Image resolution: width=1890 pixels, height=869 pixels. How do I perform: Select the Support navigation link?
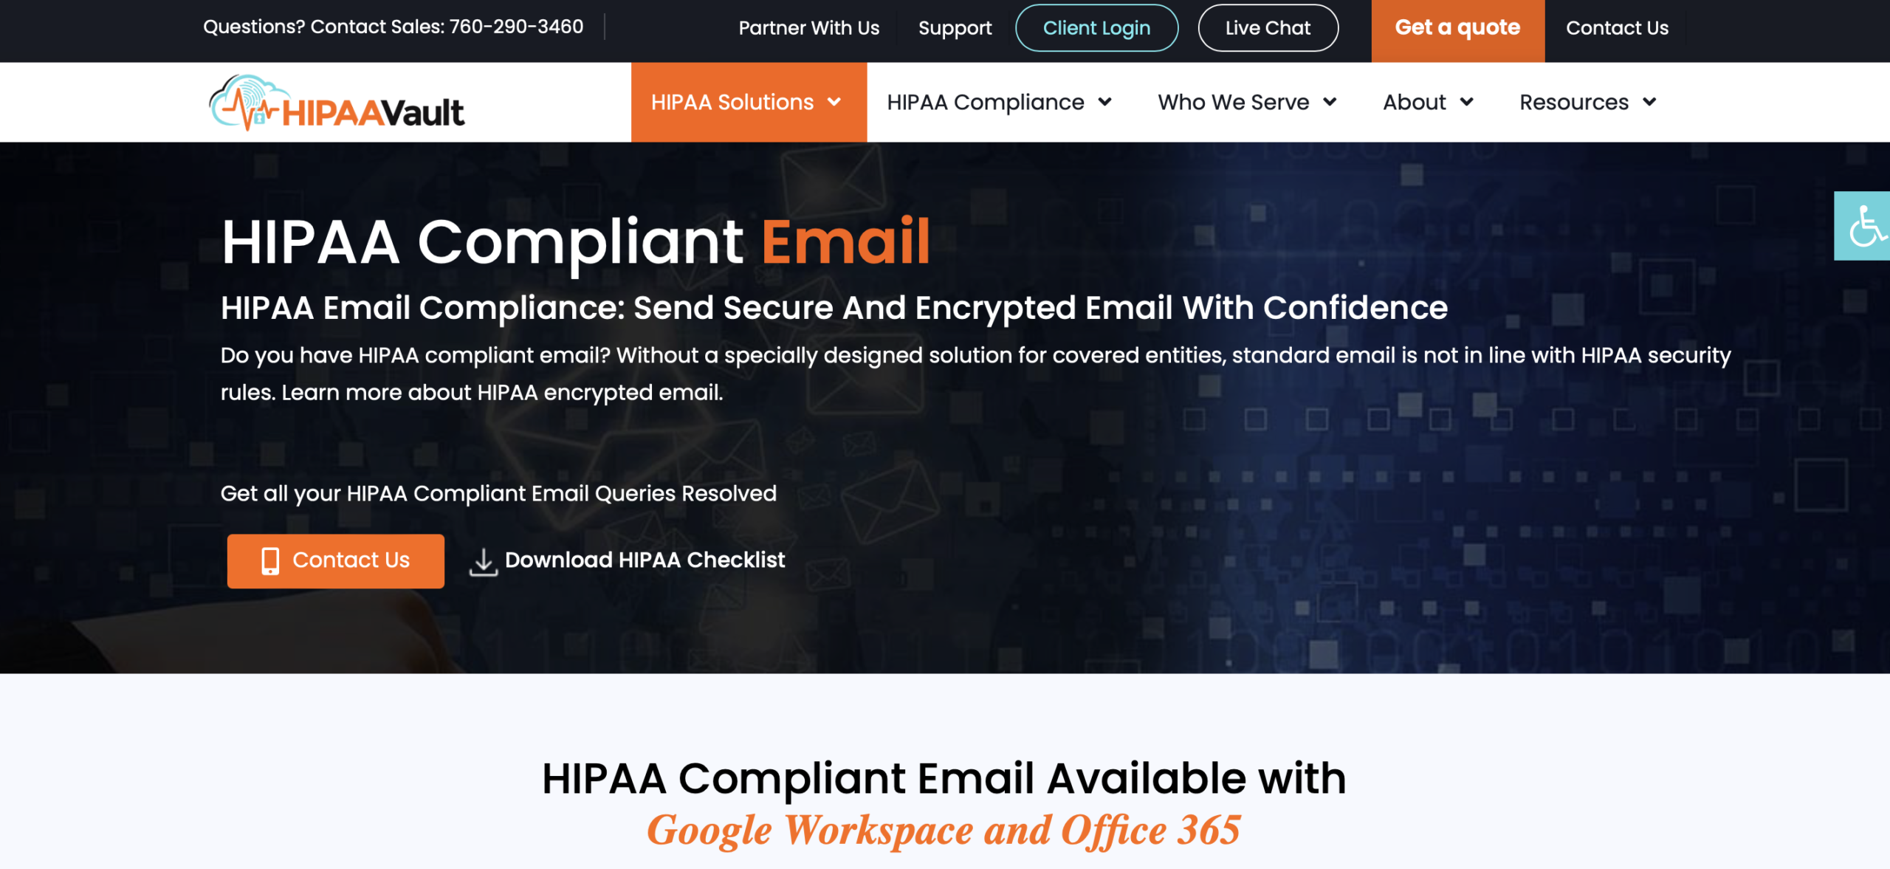coord(953,27)
